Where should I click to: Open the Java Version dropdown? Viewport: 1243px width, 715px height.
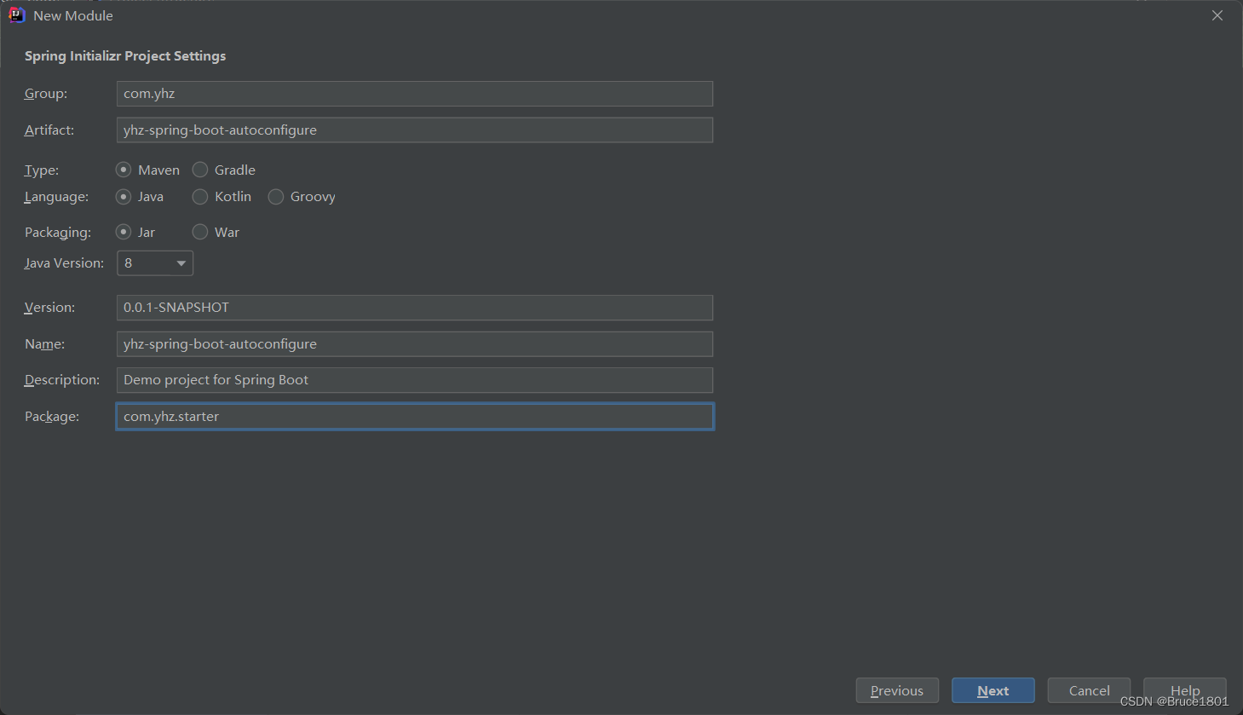click(x=155, y=263)
